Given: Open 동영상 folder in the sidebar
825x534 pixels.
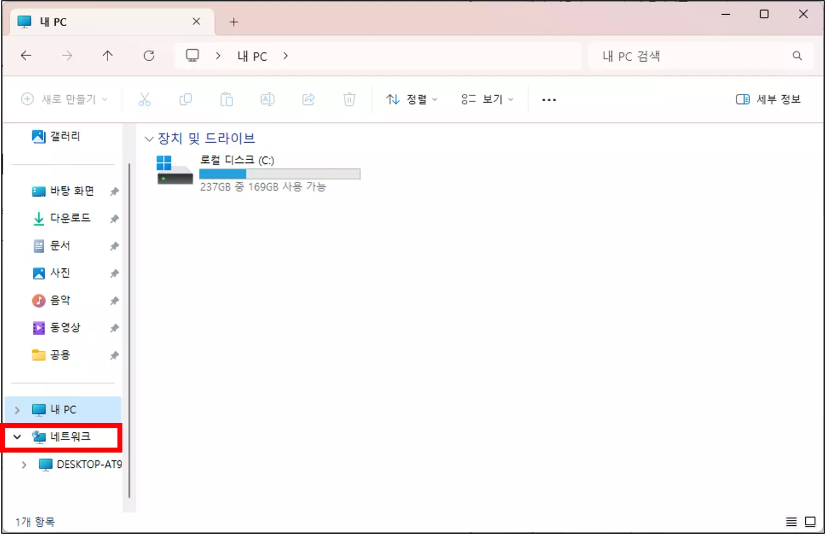Looking at the screenshot, I should point(56,327).
